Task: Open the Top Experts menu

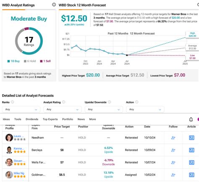Action: tap(50, 119)
